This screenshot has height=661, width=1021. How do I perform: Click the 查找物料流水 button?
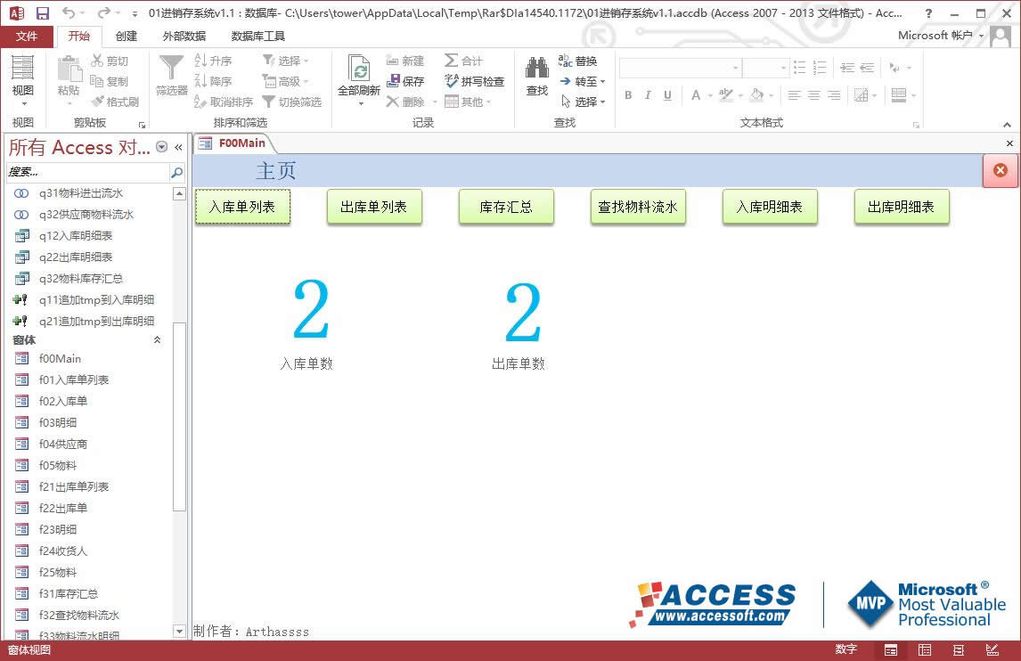[x=638, y=206]
